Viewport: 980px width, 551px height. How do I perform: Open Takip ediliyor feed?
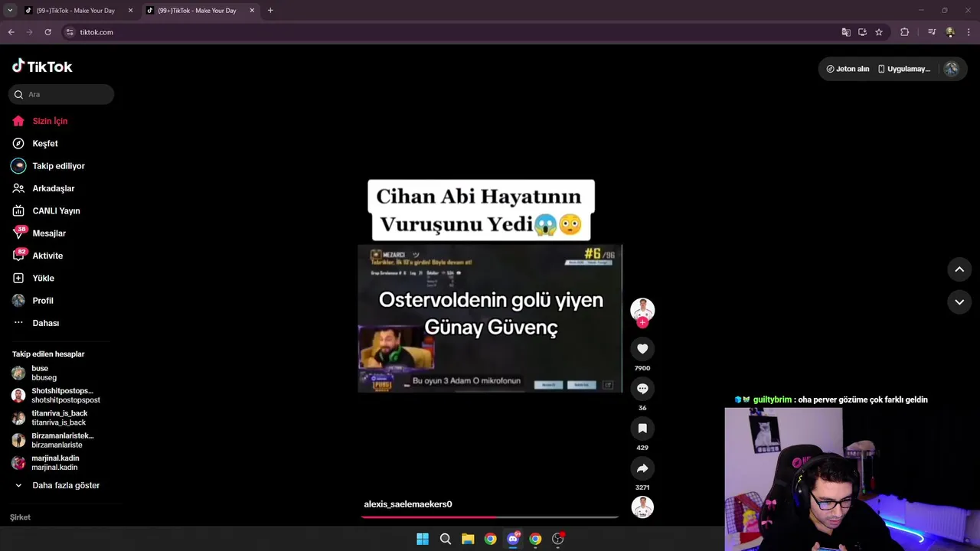click(x=58, y=166)
